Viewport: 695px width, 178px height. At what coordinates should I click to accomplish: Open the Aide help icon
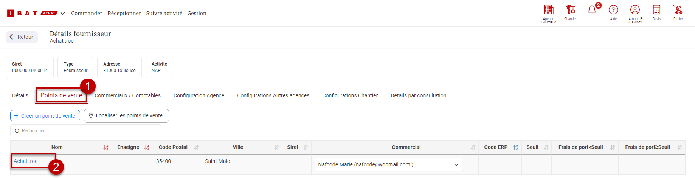(613, 10)
